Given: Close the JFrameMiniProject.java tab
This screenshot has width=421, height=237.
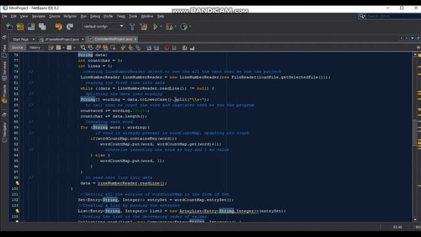Looking at the screenshot, I should (83, 39).
